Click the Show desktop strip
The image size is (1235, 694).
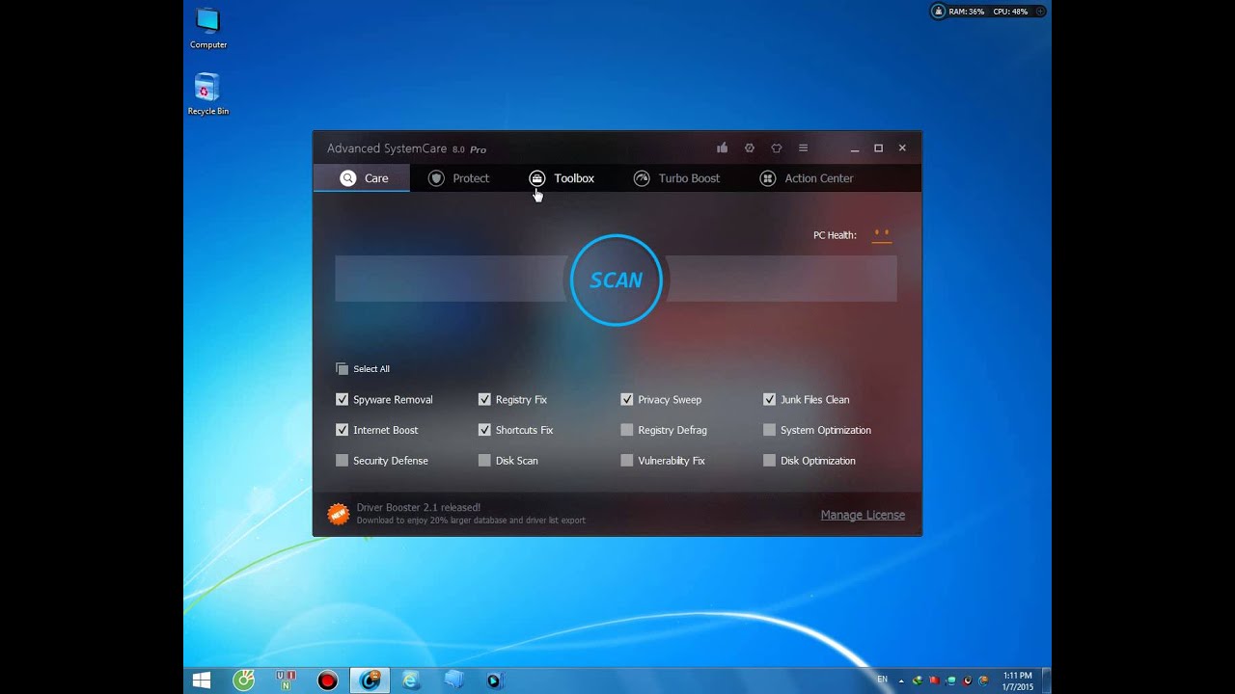pos(1047,681)
